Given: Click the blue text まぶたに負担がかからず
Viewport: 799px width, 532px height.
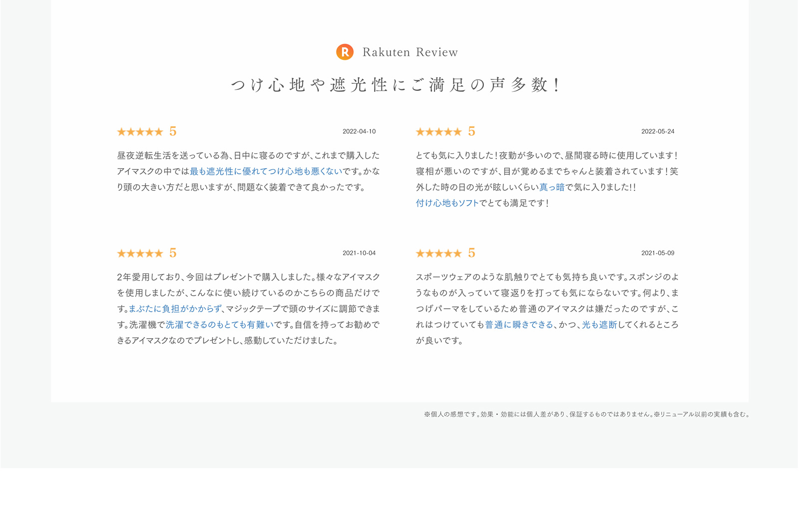Looking at the screenshot, I should [x=175, y=309].
